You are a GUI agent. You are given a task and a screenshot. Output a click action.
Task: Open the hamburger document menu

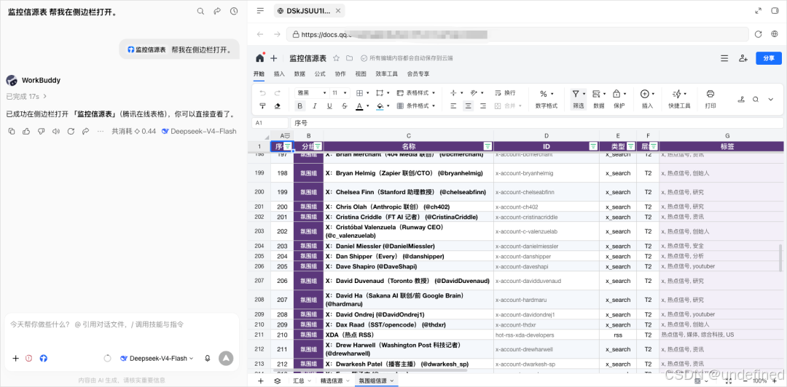pos(724,58)
